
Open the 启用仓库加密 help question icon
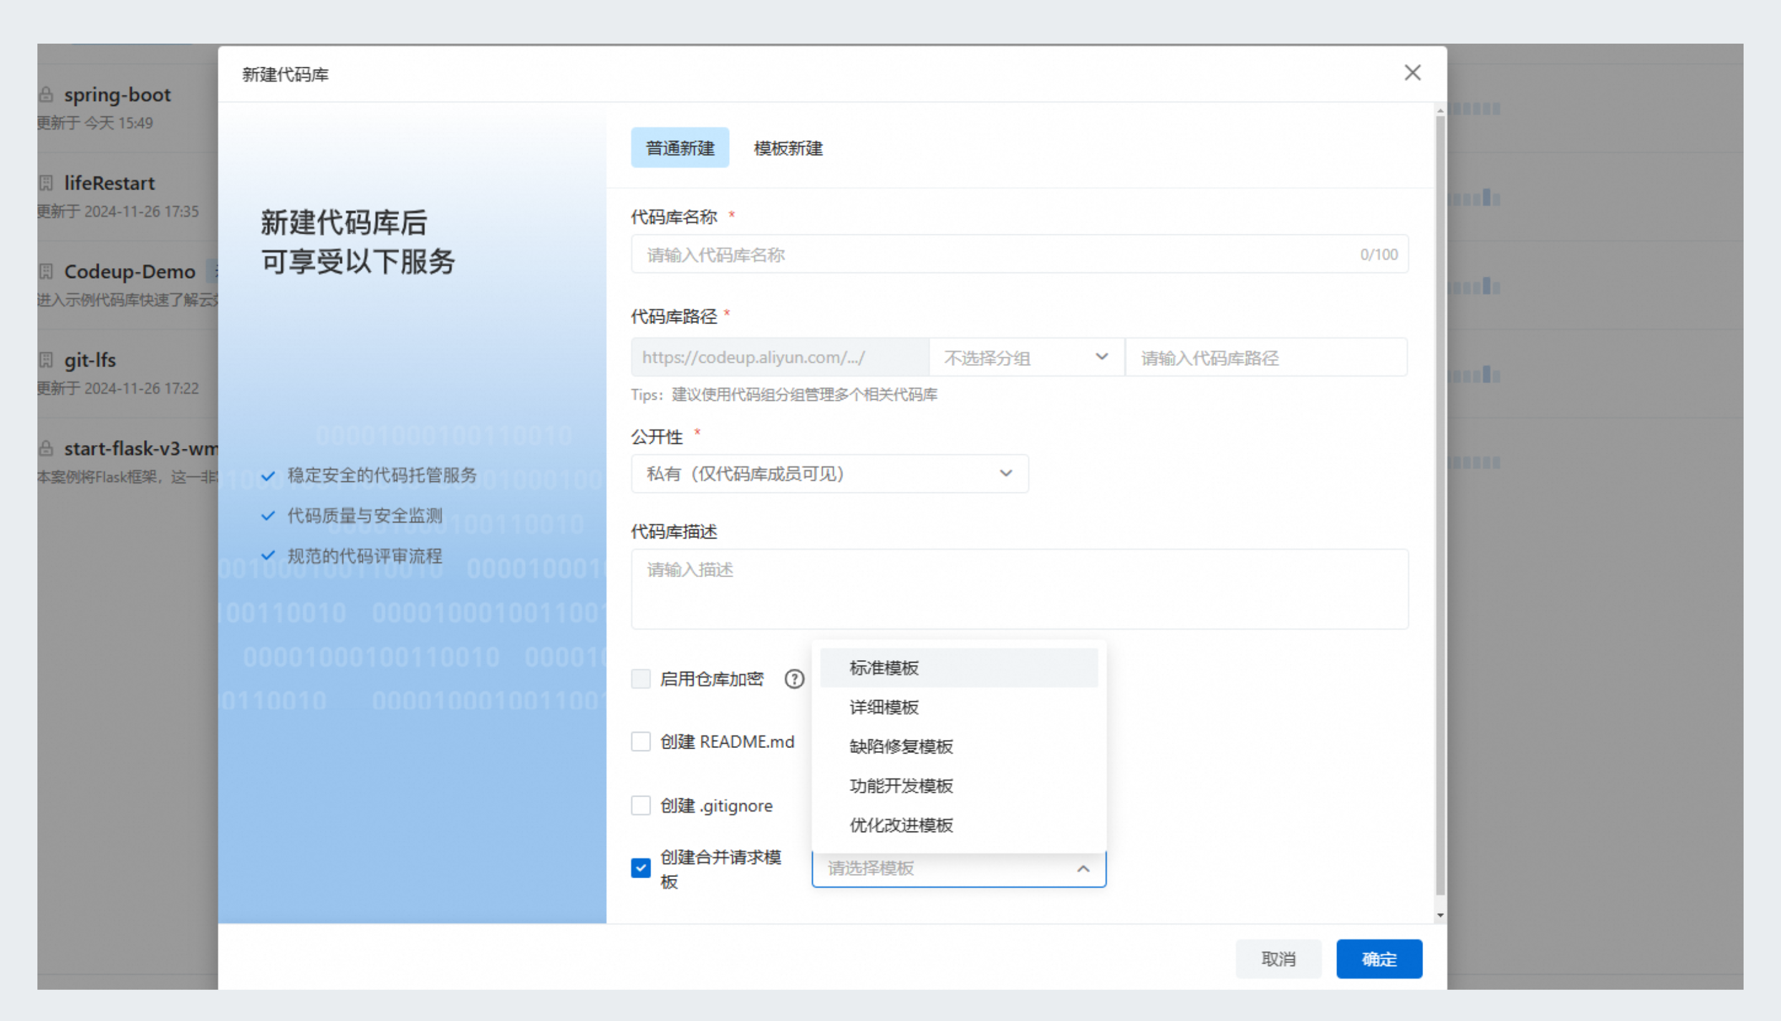point(794,679)
